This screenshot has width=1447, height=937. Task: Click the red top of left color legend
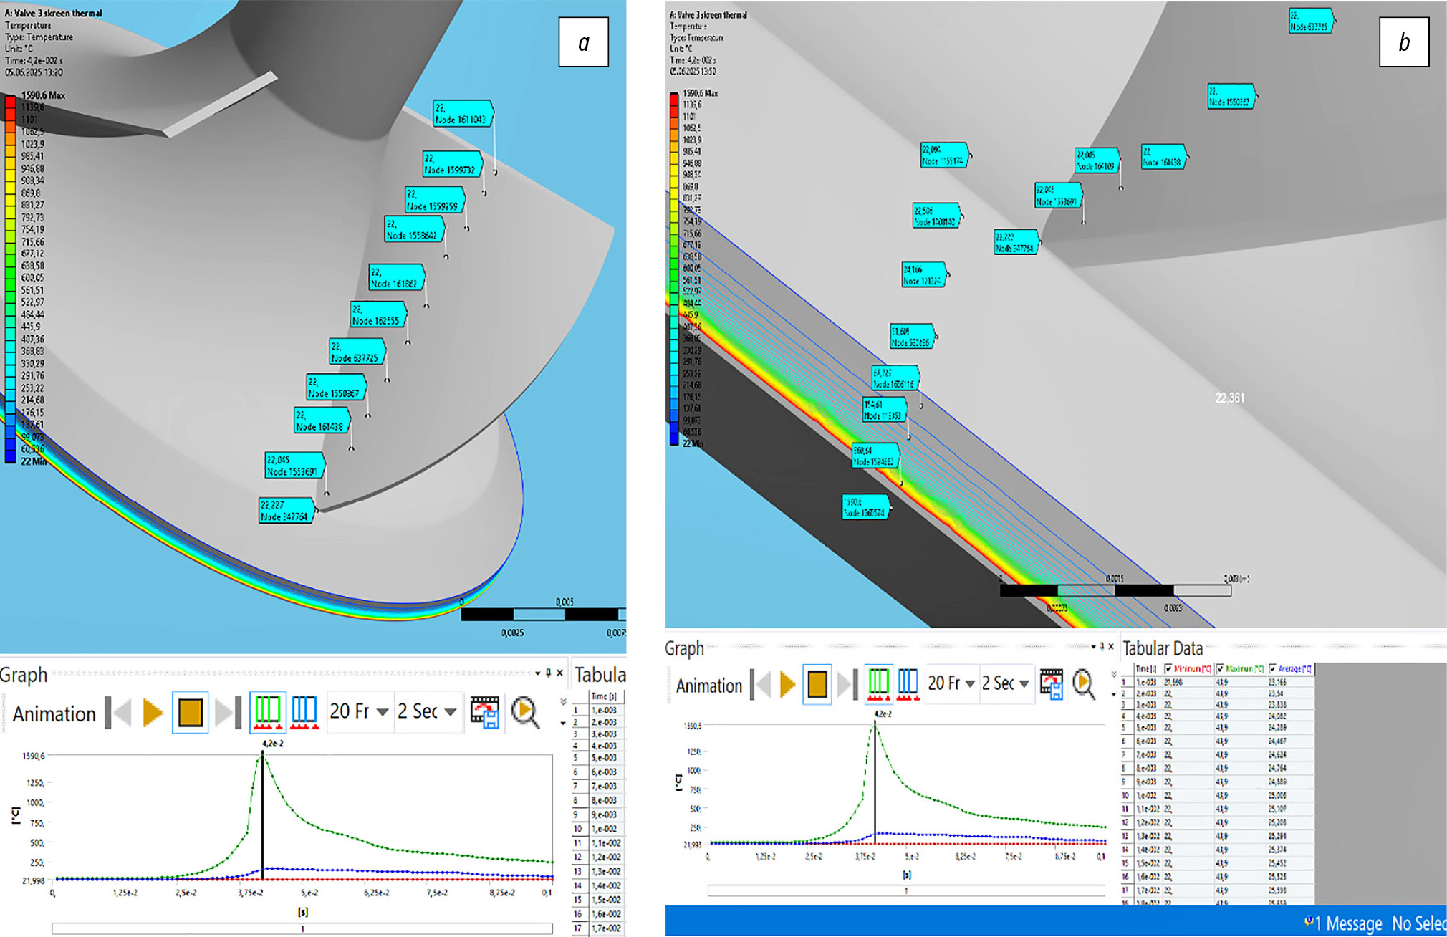[10, 102]
